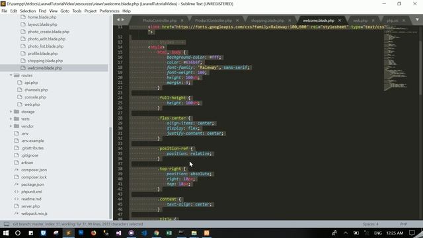Click the PHP syntax selector in status bar
This screenshot has height=238, width=423.
404,224
